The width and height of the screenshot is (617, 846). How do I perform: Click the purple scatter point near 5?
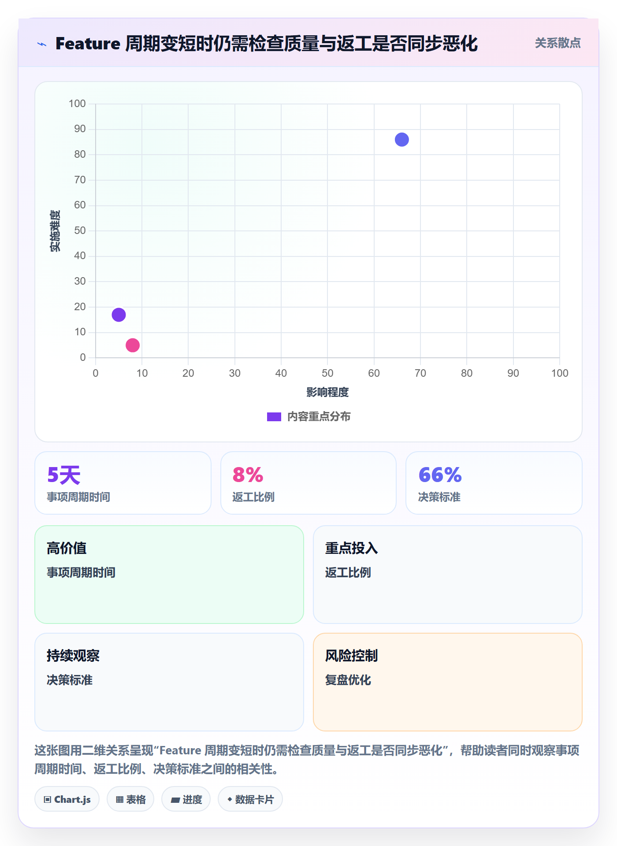click(119, 315)
